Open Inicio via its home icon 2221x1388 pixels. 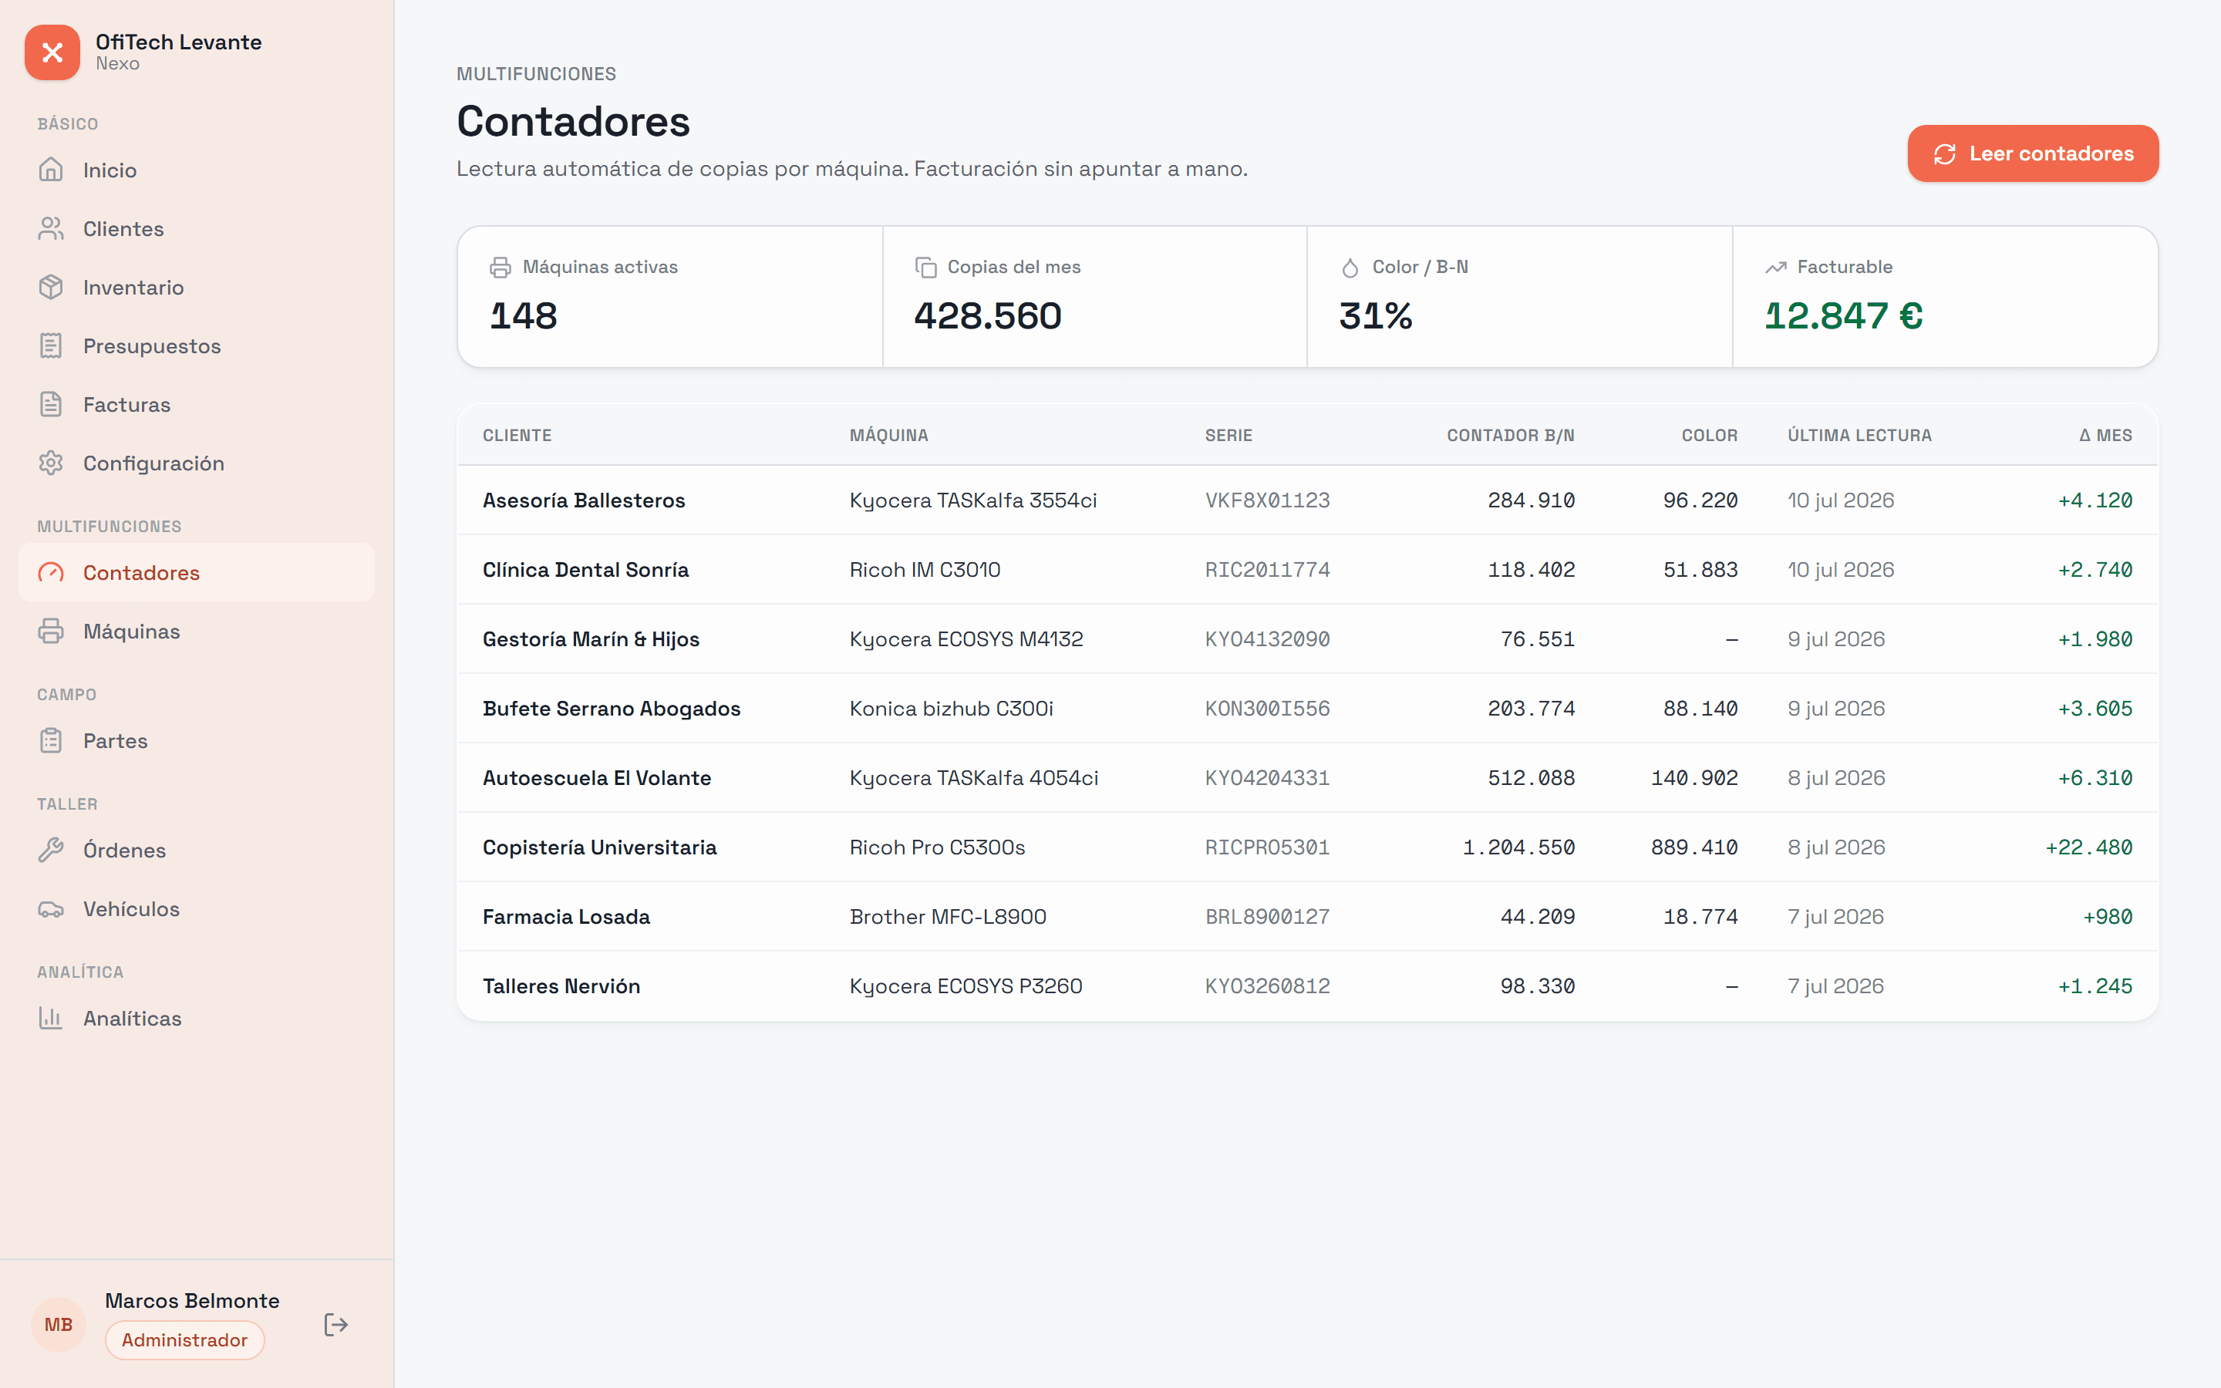52,170
